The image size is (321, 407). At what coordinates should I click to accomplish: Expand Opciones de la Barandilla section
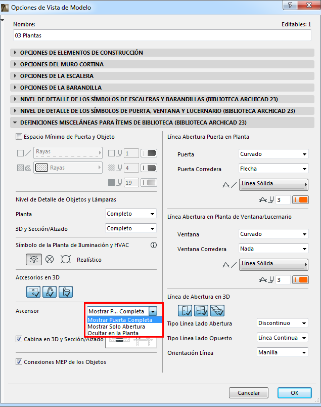[162, 88]
